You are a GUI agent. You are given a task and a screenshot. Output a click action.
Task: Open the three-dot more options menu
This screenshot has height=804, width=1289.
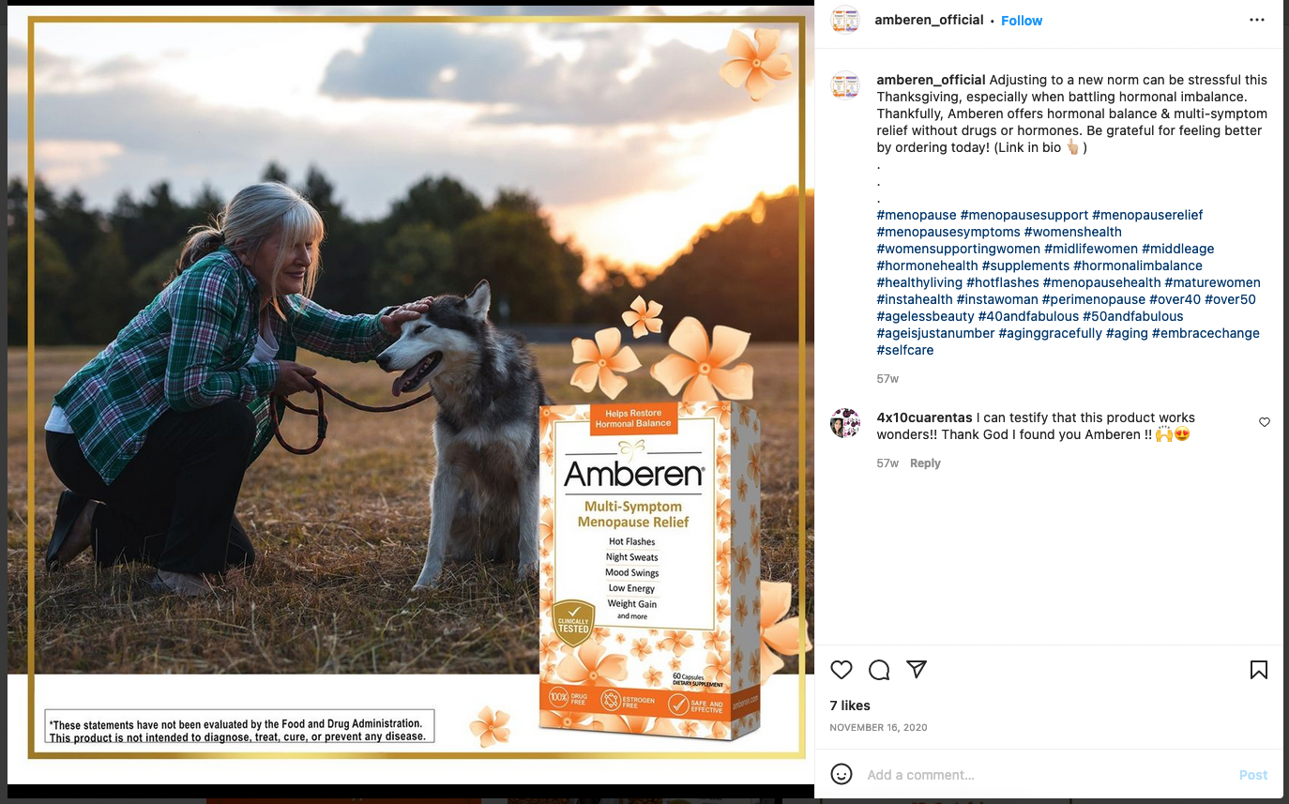tap(1257, 20)
